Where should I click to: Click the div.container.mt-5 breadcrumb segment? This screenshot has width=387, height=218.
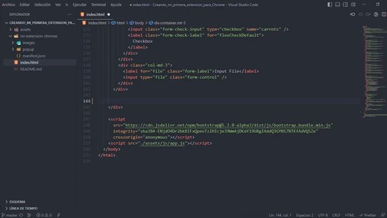[170, 23]
